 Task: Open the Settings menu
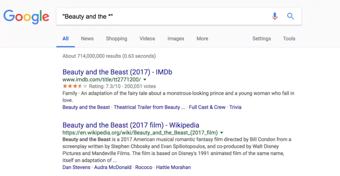pos(262,39)
